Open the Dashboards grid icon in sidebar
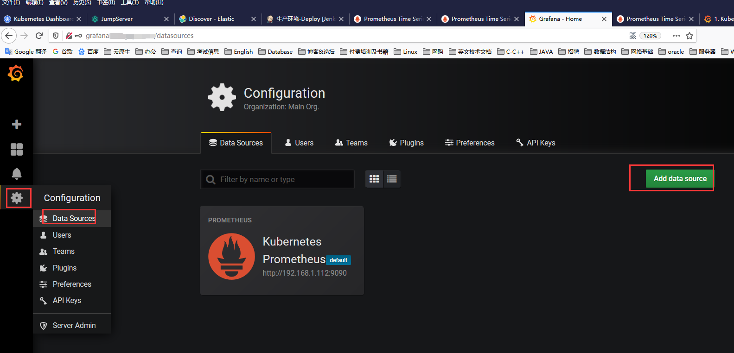The height and width of the screenshot is (353, 734). [17, 149]
